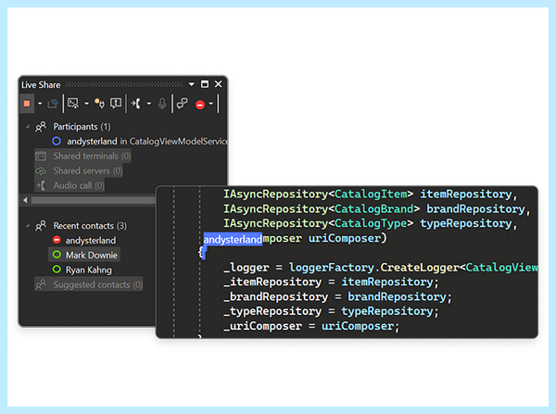Open the share terminal dropdown arrow

click(x=86, y=104)
